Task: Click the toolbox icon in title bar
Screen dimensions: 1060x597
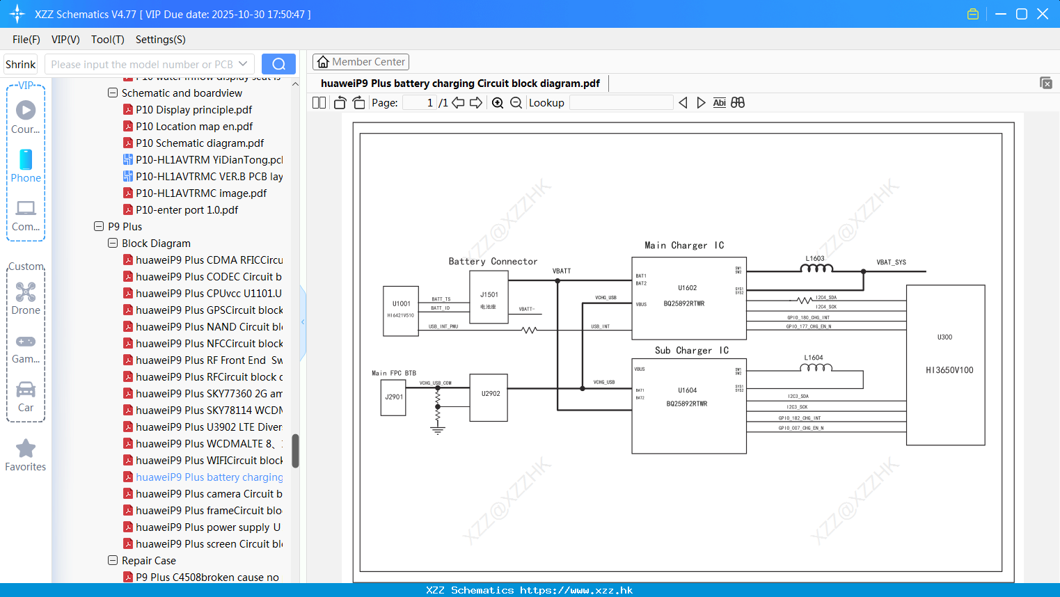Action: click(973, 14)
